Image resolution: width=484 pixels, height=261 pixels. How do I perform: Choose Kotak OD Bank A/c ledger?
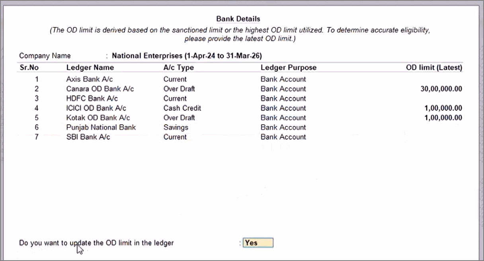[x=98, y=118]
